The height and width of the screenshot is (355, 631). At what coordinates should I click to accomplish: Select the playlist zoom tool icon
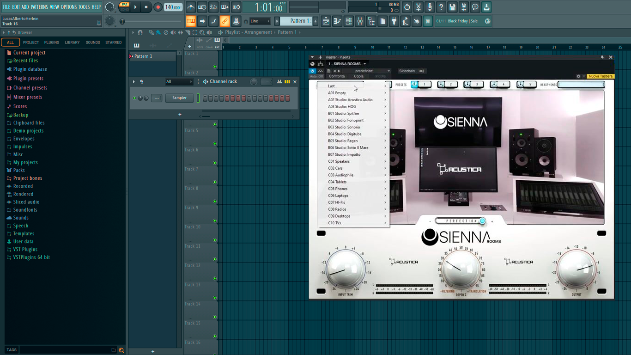pyautogui.click(x=202, y=32)
